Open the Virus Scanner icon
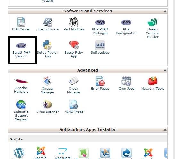 (47, 104)
